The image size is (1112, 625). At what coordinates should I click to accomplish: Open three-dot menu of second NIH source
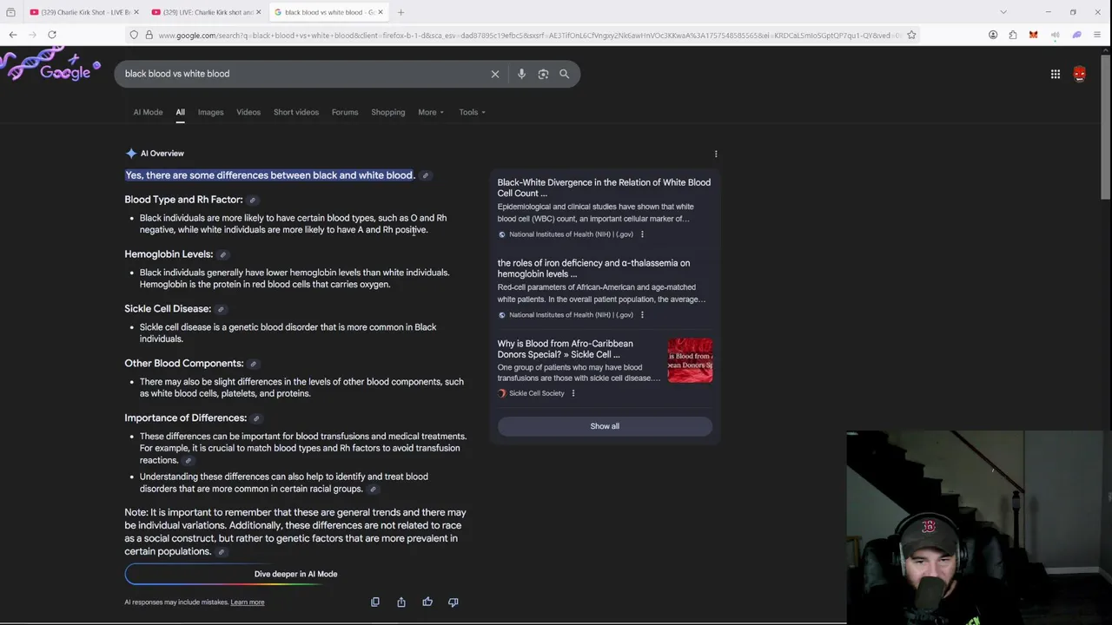click(x=642, y=315)
